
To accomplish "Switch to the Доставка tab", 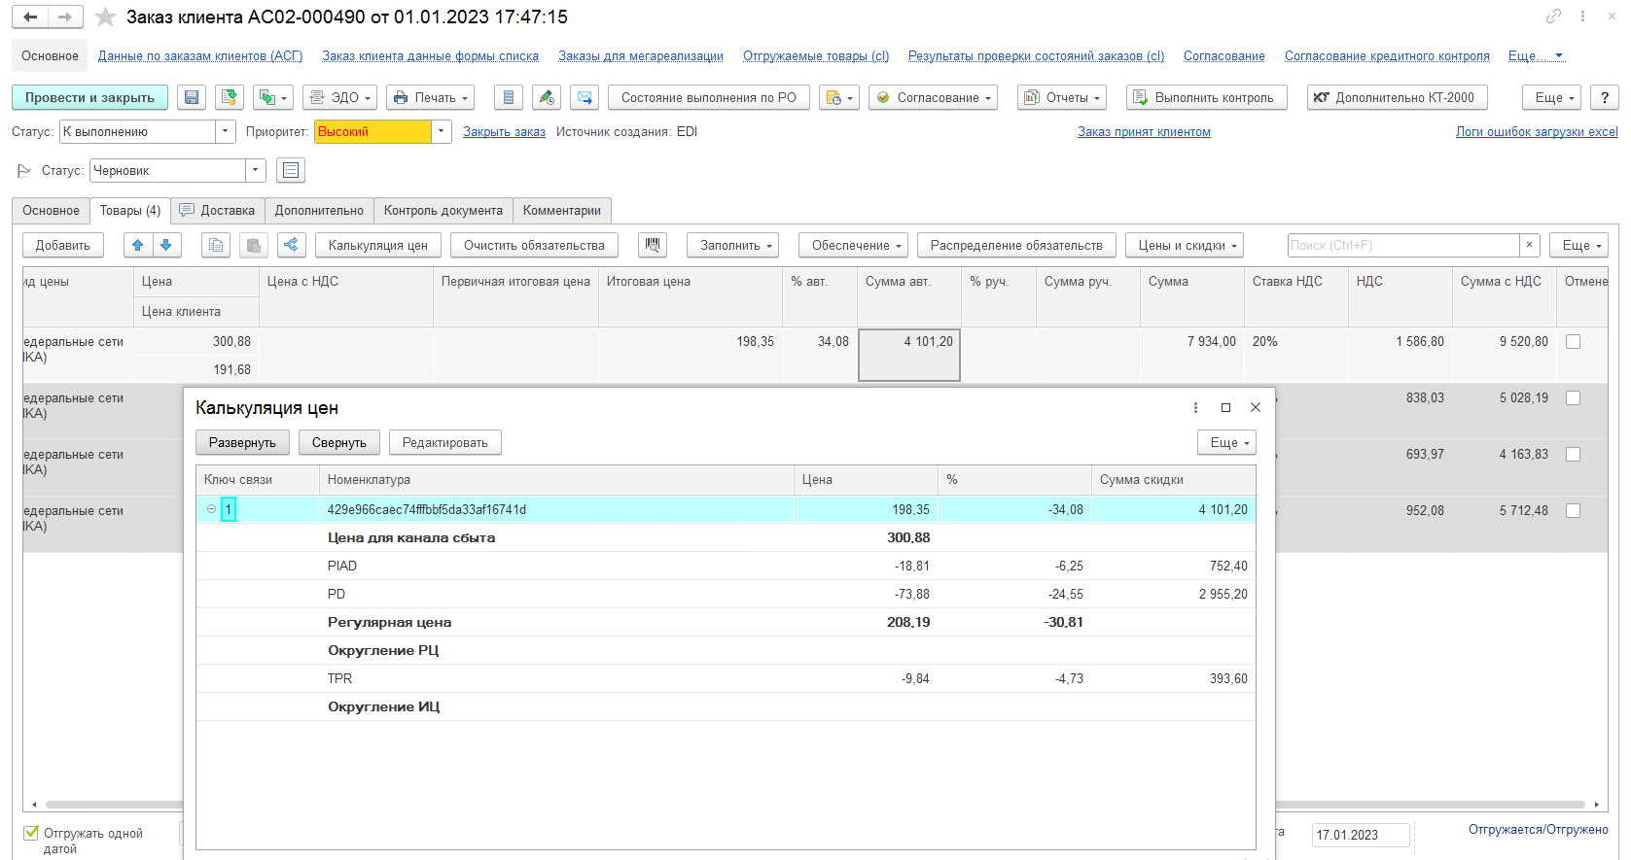I will pyautogui.click(x=218, y=210).
